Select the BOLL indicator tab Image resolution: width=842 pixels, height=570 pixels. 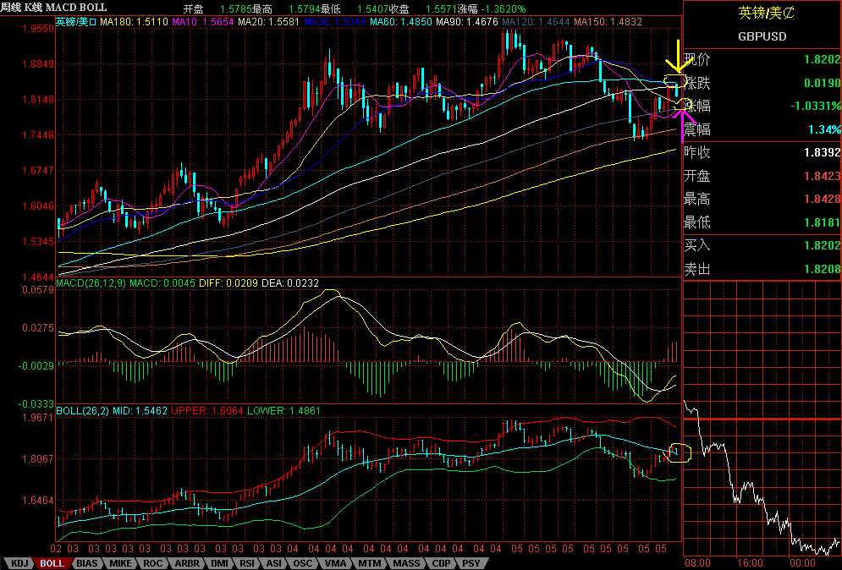(52, 563)
